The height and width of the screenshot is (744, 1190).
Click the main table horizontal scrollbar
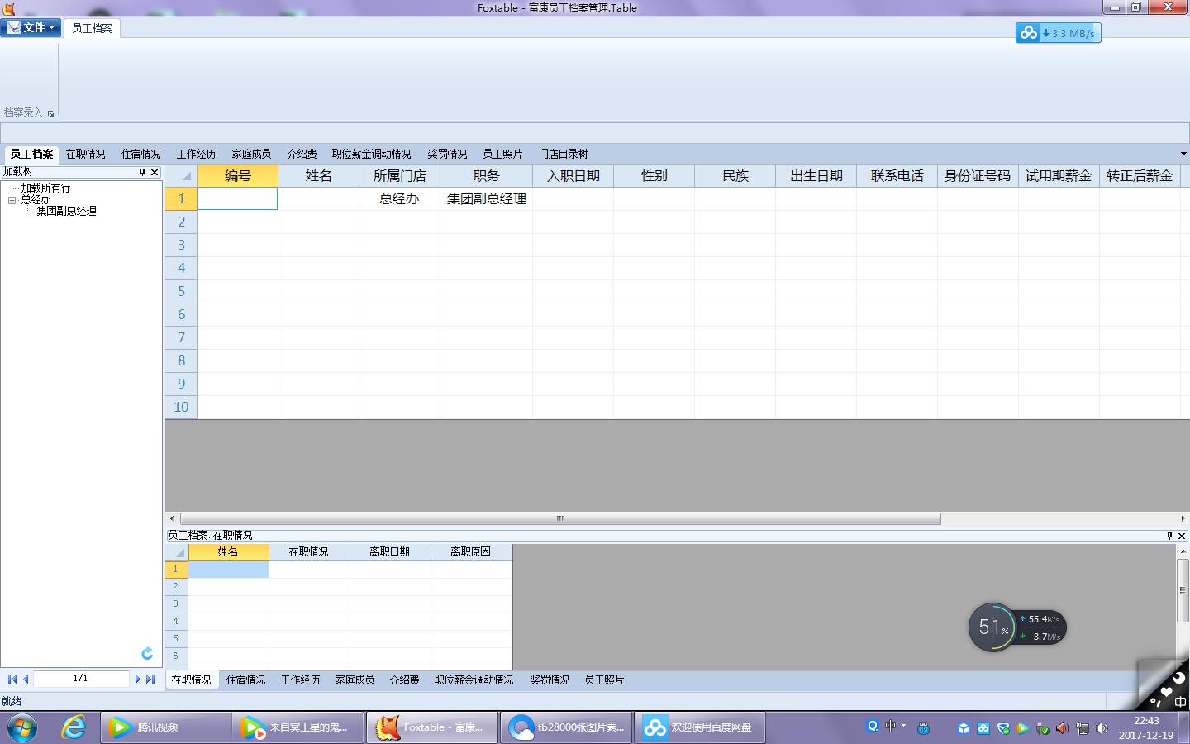click(560, 518)
